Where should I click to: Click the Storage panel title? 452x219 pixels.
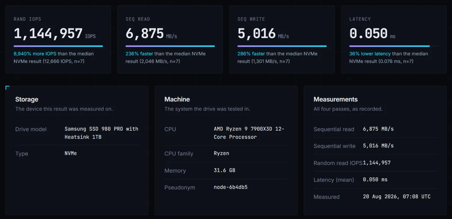(27, 99)
